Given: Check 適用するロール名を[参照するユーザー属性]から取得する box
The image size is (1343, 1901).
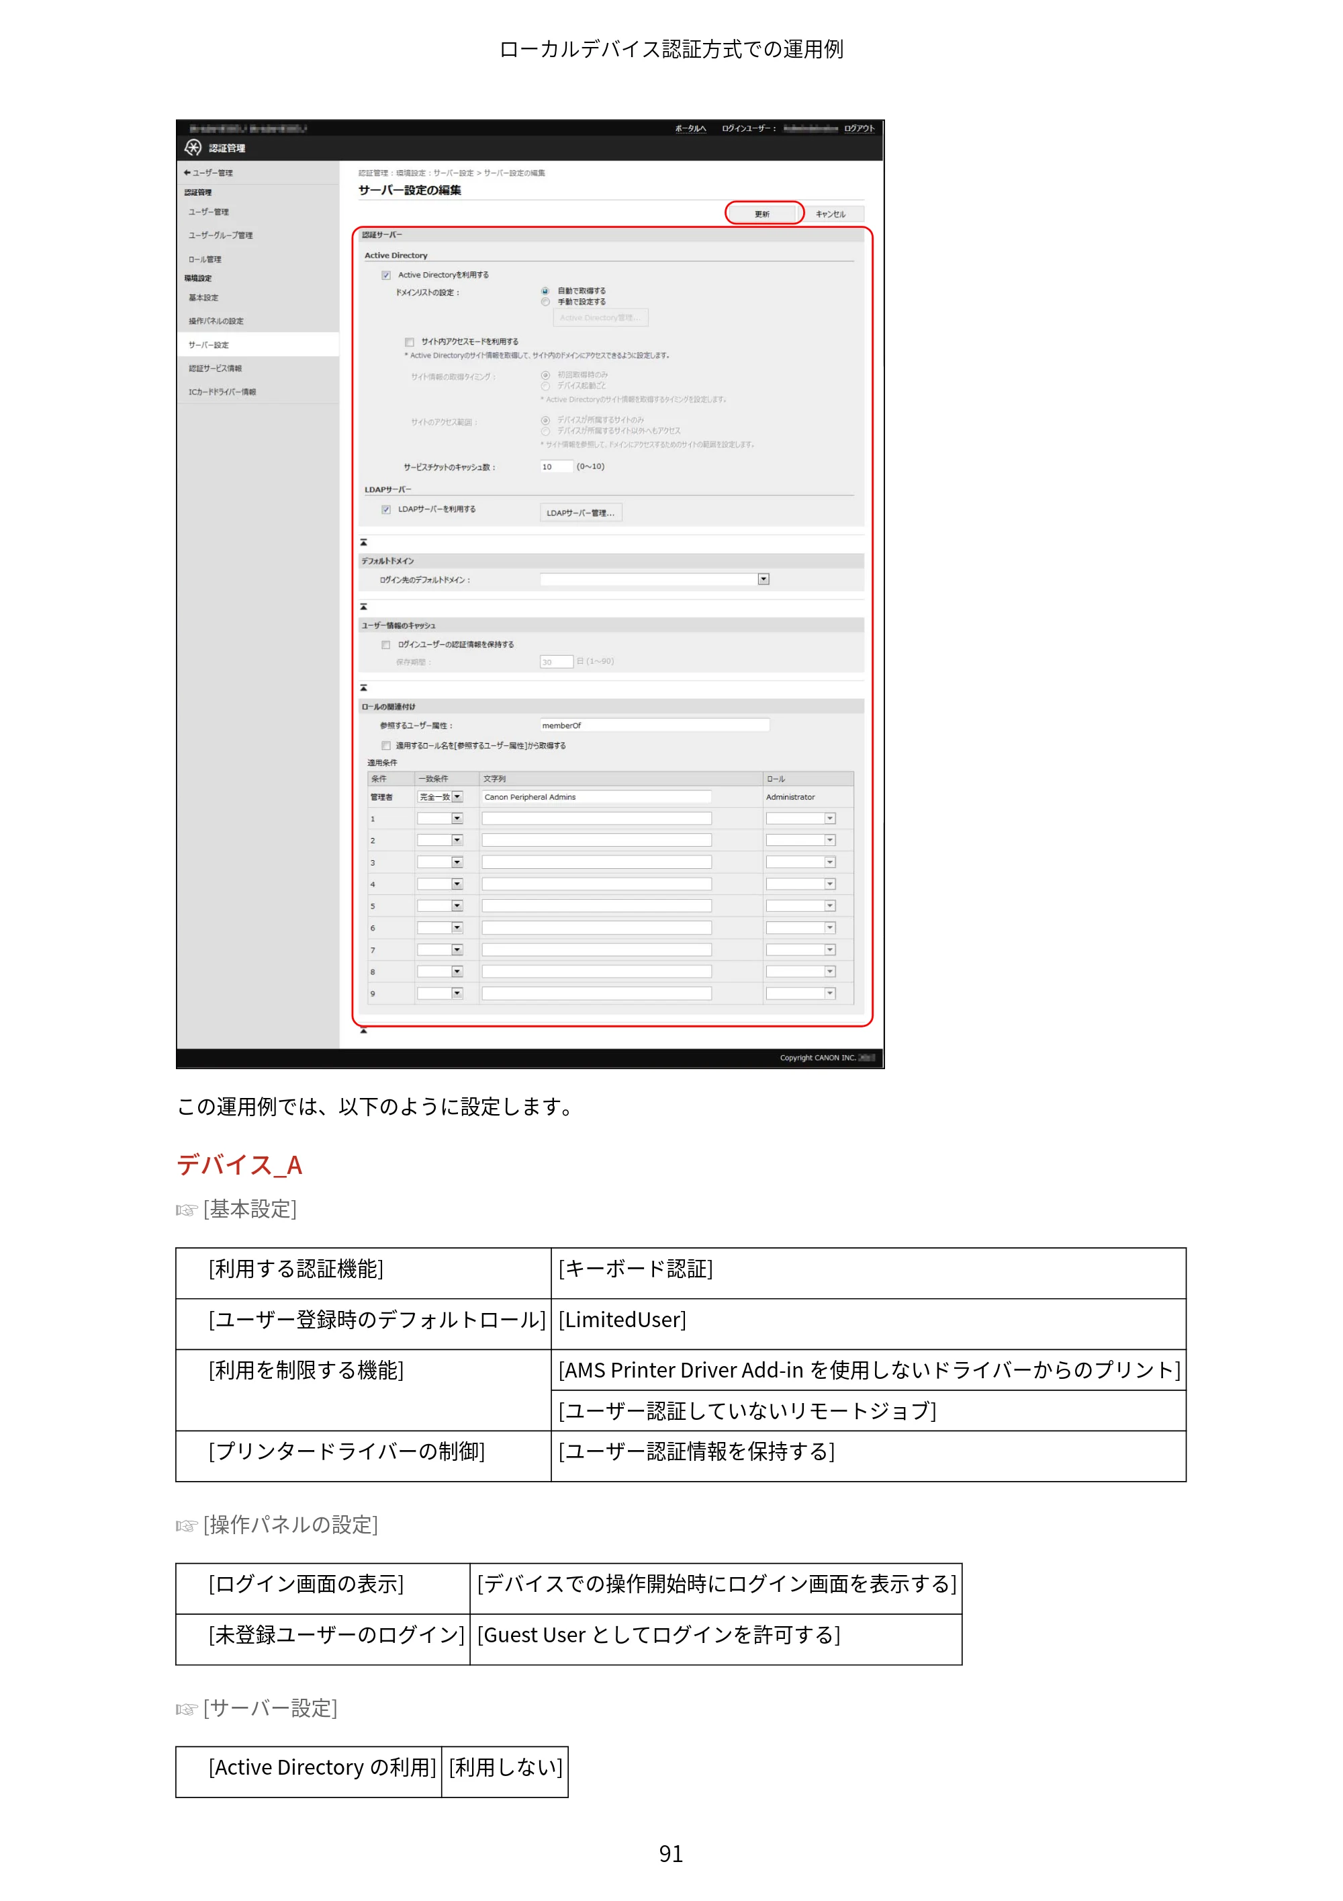Looking at the screenshot, I should 385,745.
